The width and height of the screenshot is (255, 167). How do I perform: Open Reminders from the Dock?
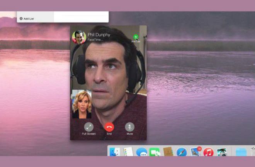pyautogui.click(x=128, y=152)
